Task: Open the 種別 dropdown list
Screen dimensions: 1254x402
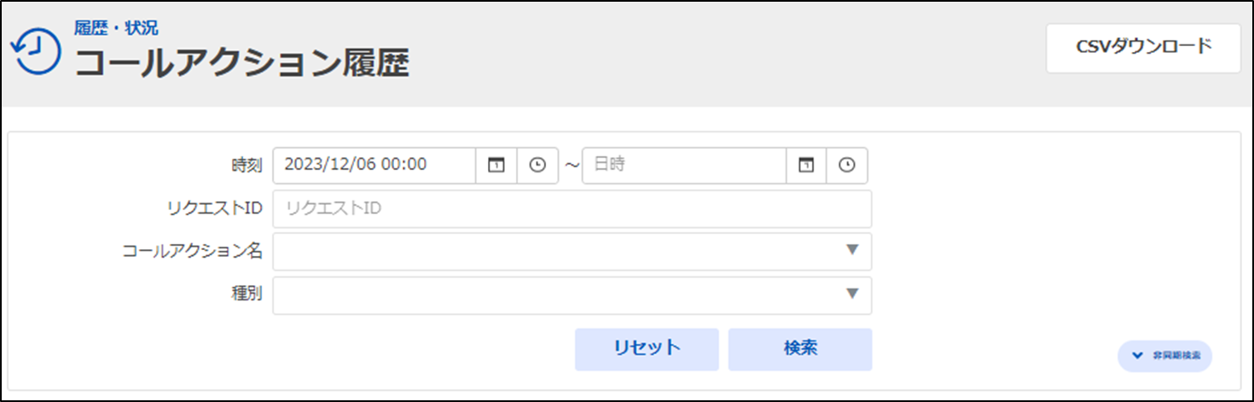Action: click(x=572, y=294)
